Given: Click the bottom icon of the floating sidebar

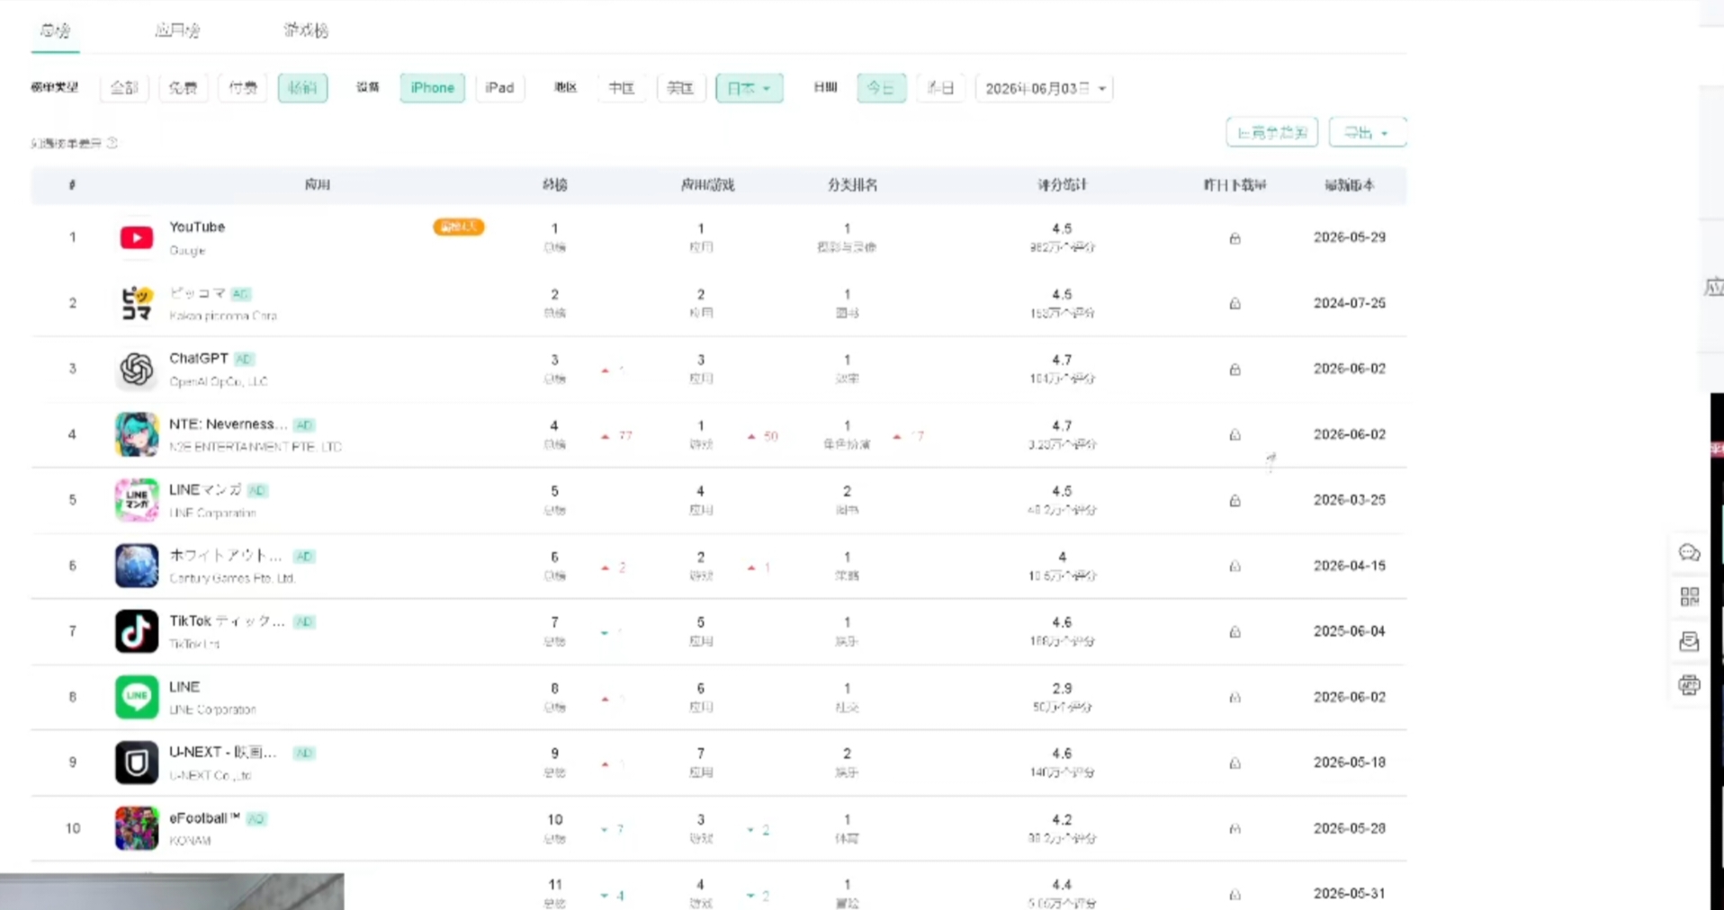Looking at the screenshot, I should [x=1689, y=685].
